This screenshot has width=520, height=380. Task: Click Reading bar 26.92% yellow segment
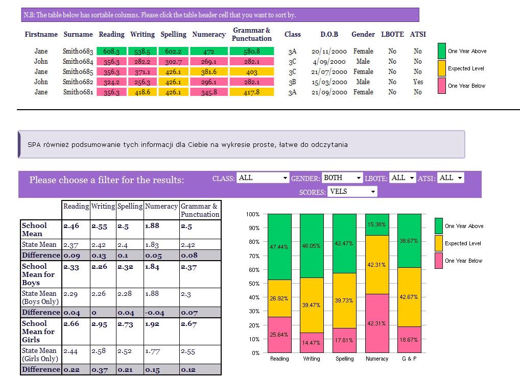pos(279,298)
